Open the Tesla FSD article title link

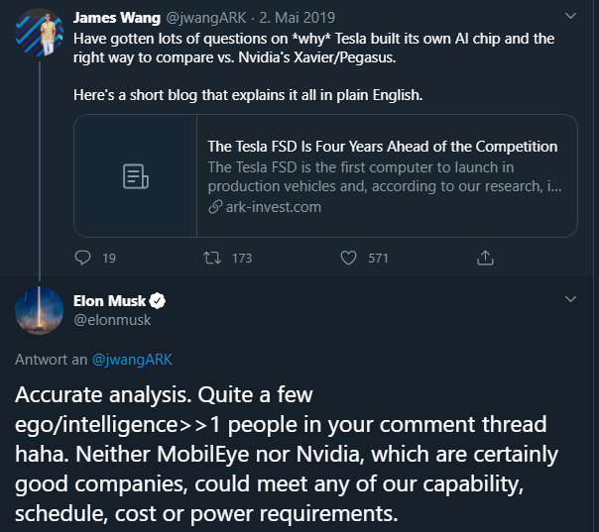382,147
